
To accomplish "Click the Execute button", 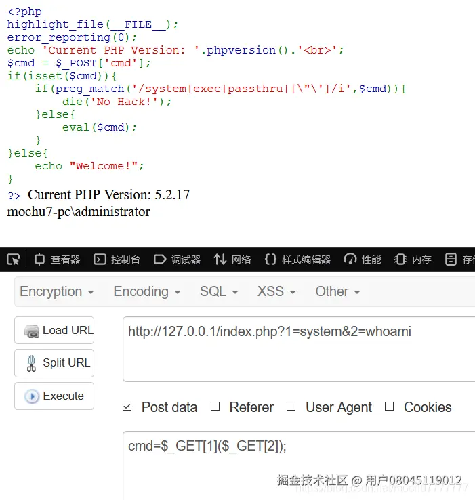I will 54,396.
